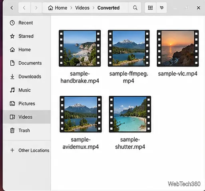Open the view options dropdown menu
Image resolution: width=205 pixels, height=191 pixels.
[x=161, y=8]
